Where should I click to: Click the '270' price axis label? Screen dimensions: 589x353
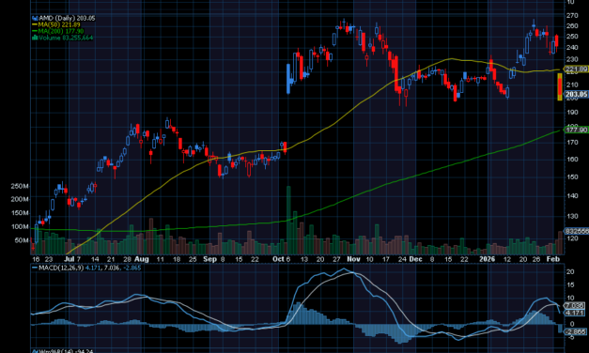(x=572, y=15)
